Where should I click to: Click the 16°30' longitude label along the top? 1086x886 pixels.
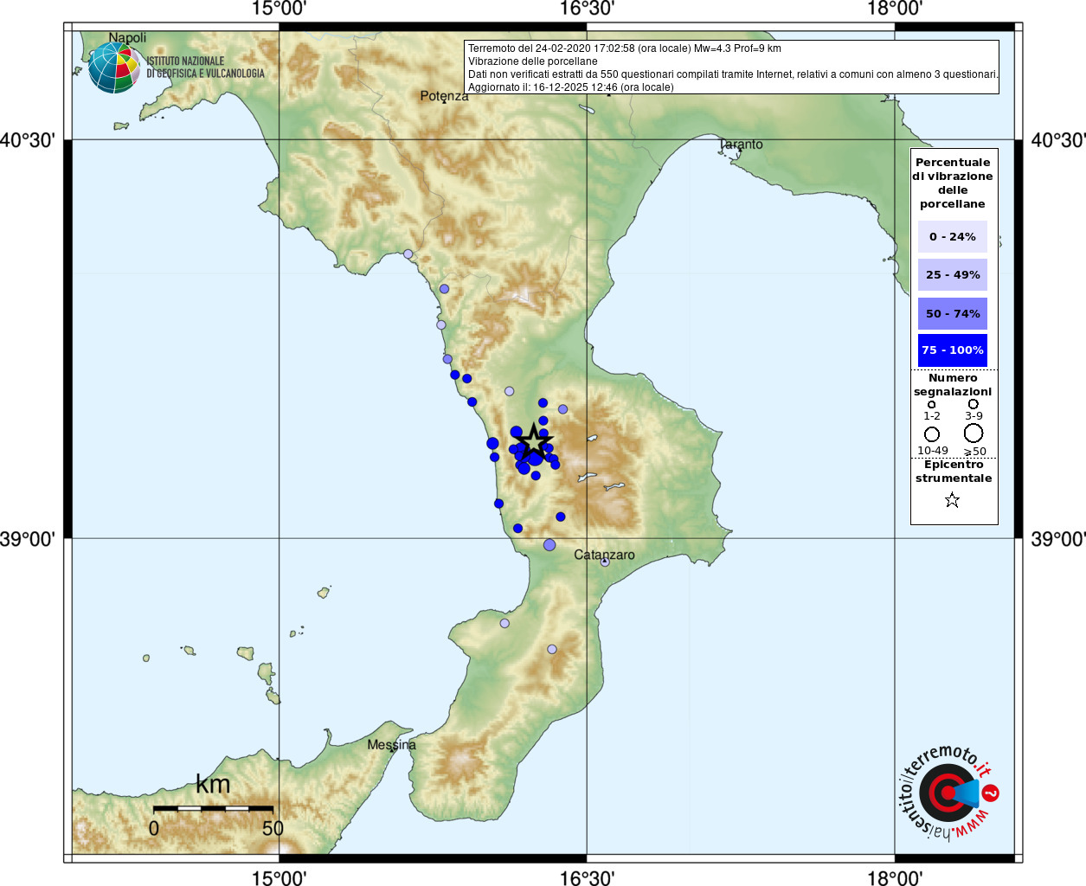(587, 9)
